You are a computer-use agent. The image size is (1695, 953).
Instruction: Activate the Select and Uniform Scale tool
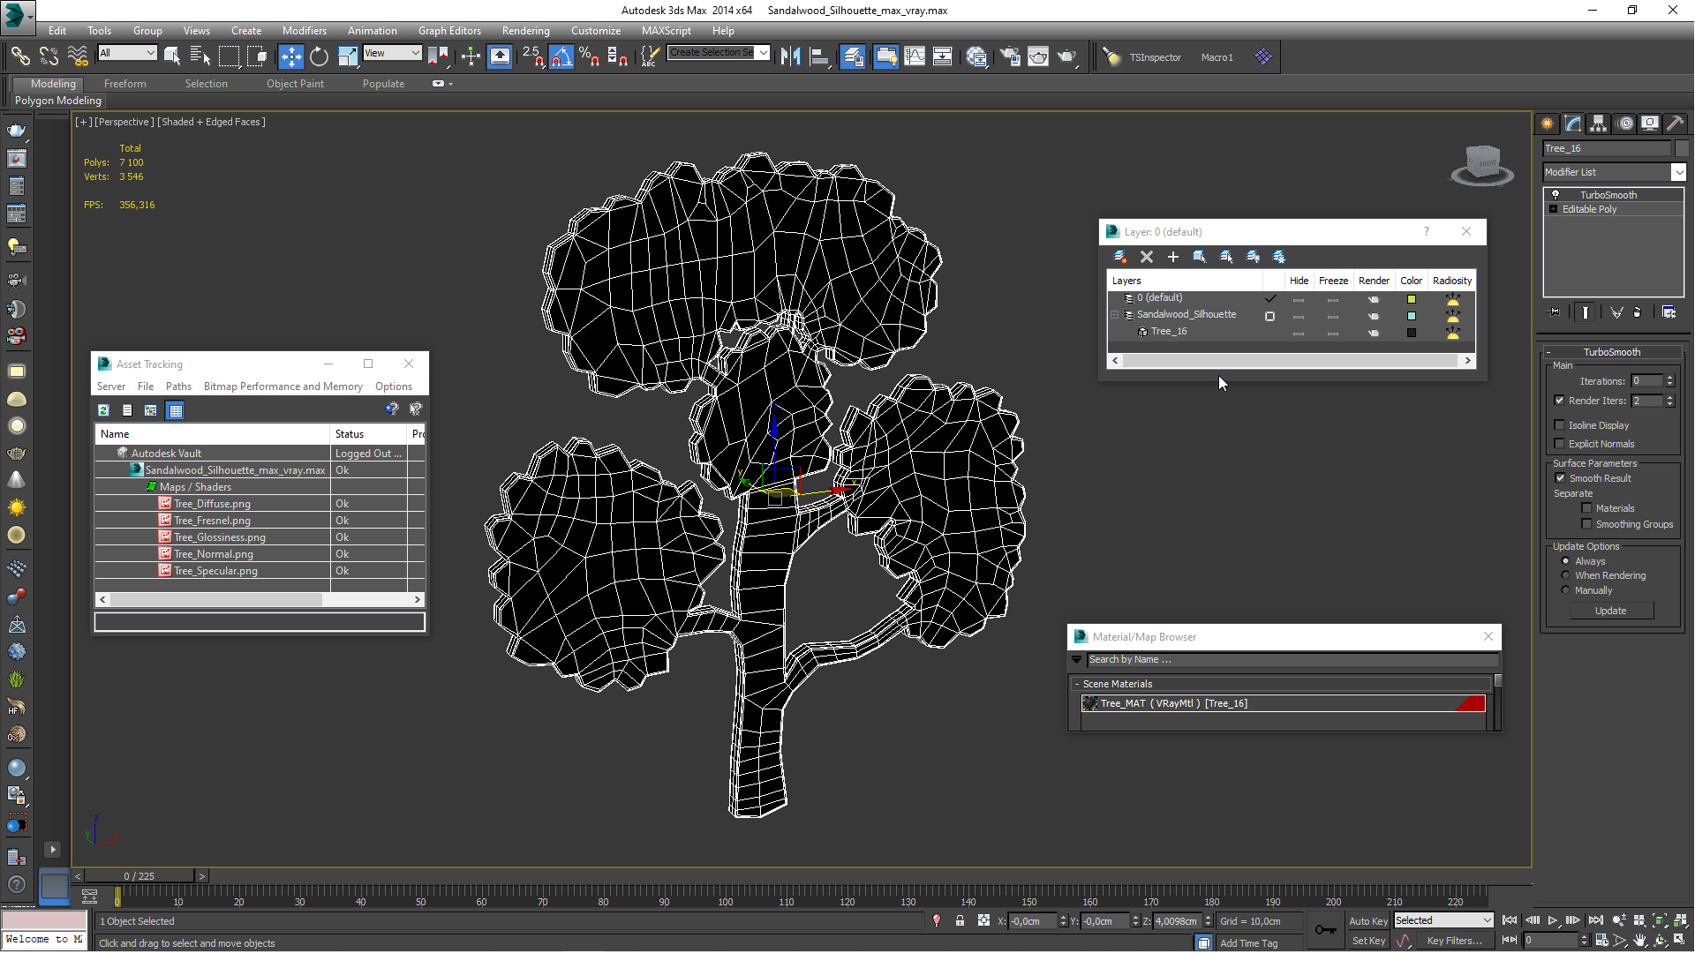[348, 57]
